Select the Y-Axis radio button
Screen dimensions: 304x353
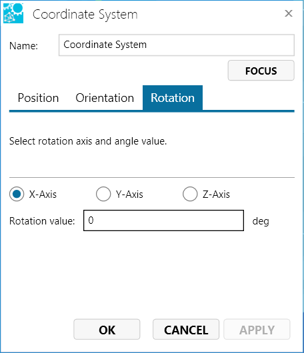(103, 194)
